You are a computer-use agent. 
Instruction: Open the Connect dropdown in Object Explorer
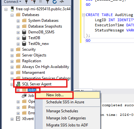click(12, 2)
